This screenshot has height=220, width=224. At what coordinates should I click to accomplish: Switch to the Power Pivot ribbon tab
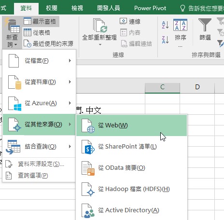click(150, 8)
